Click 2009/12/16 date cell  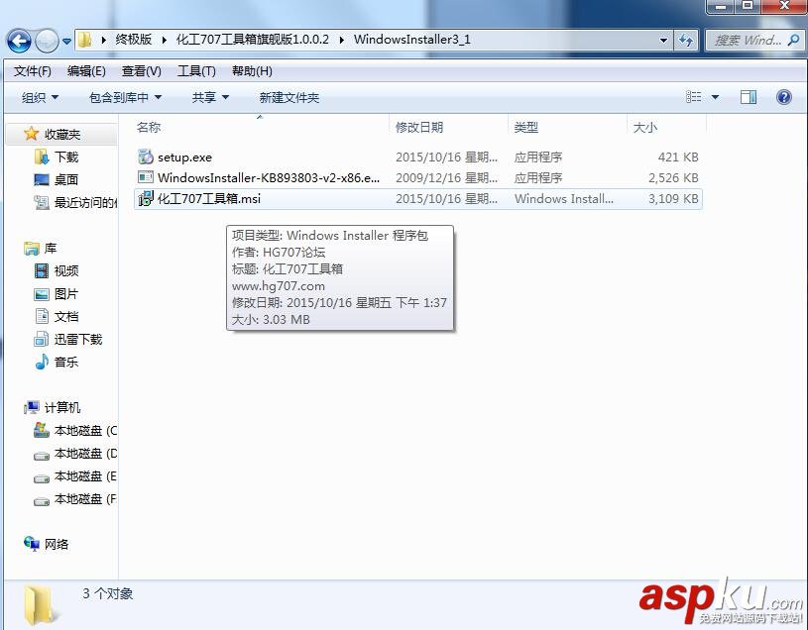tap(446, 177)
